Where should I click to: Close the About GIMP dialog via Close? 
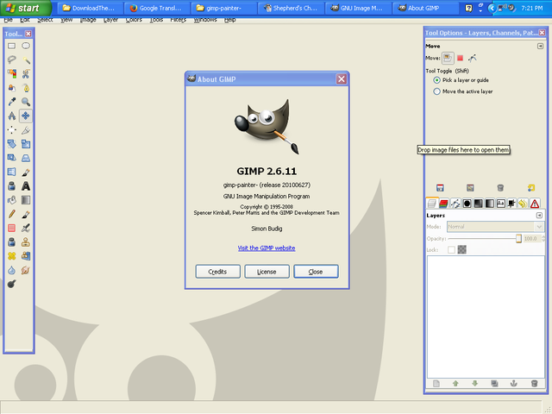click(x=316, y=272)
